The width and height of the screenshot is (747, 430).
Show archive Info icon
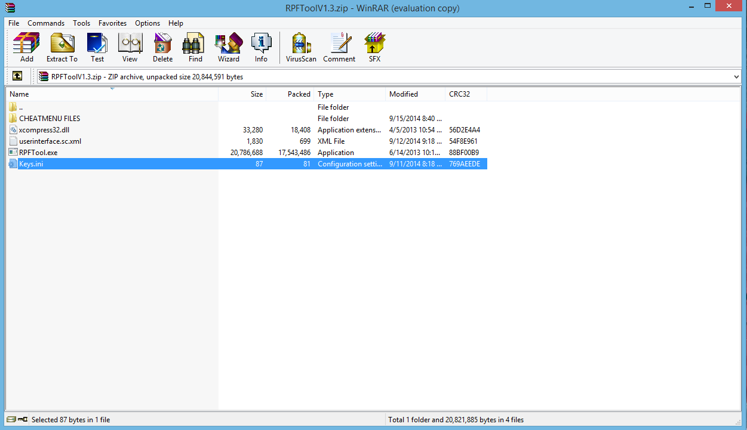pos(261,43)
